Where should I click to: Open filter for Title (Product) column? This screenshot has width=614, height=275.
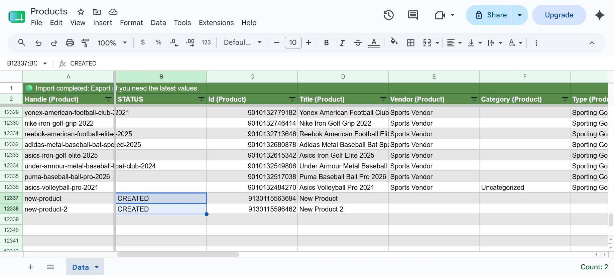click(x=383, y=99)
